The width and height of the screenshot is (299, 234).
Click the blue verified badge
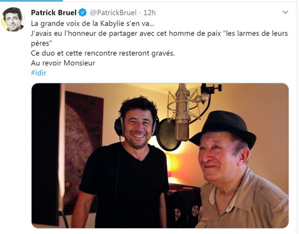tap(83, 13)
